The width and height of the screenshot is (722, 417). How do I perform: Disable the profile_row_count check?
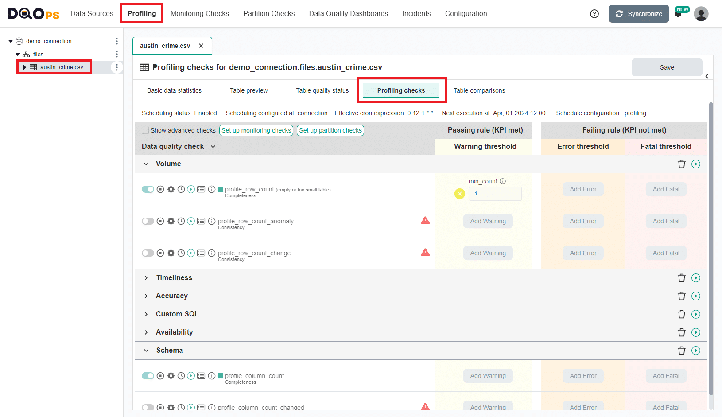148,189
